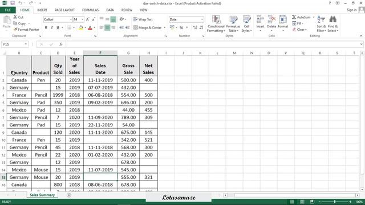Switch to DATA tab
The image size is (365, 205).
pyautogui.click(x=110, y=10)
